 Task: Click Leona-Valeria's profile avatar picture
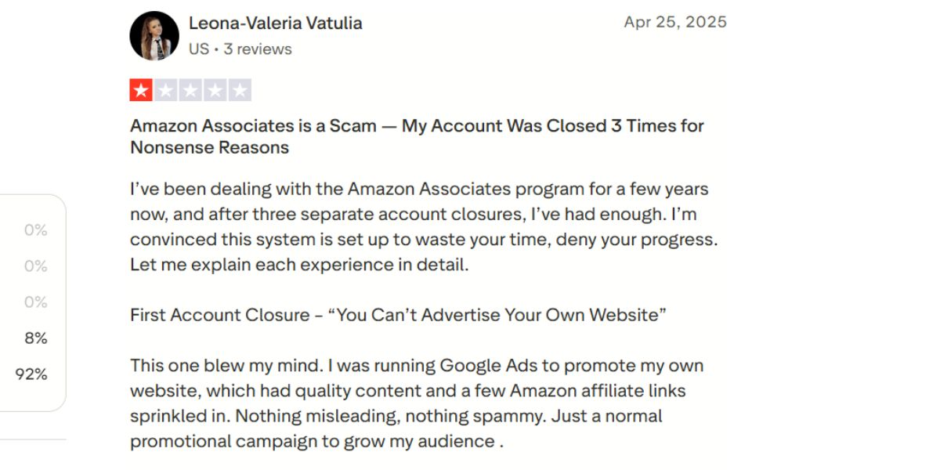154,34
